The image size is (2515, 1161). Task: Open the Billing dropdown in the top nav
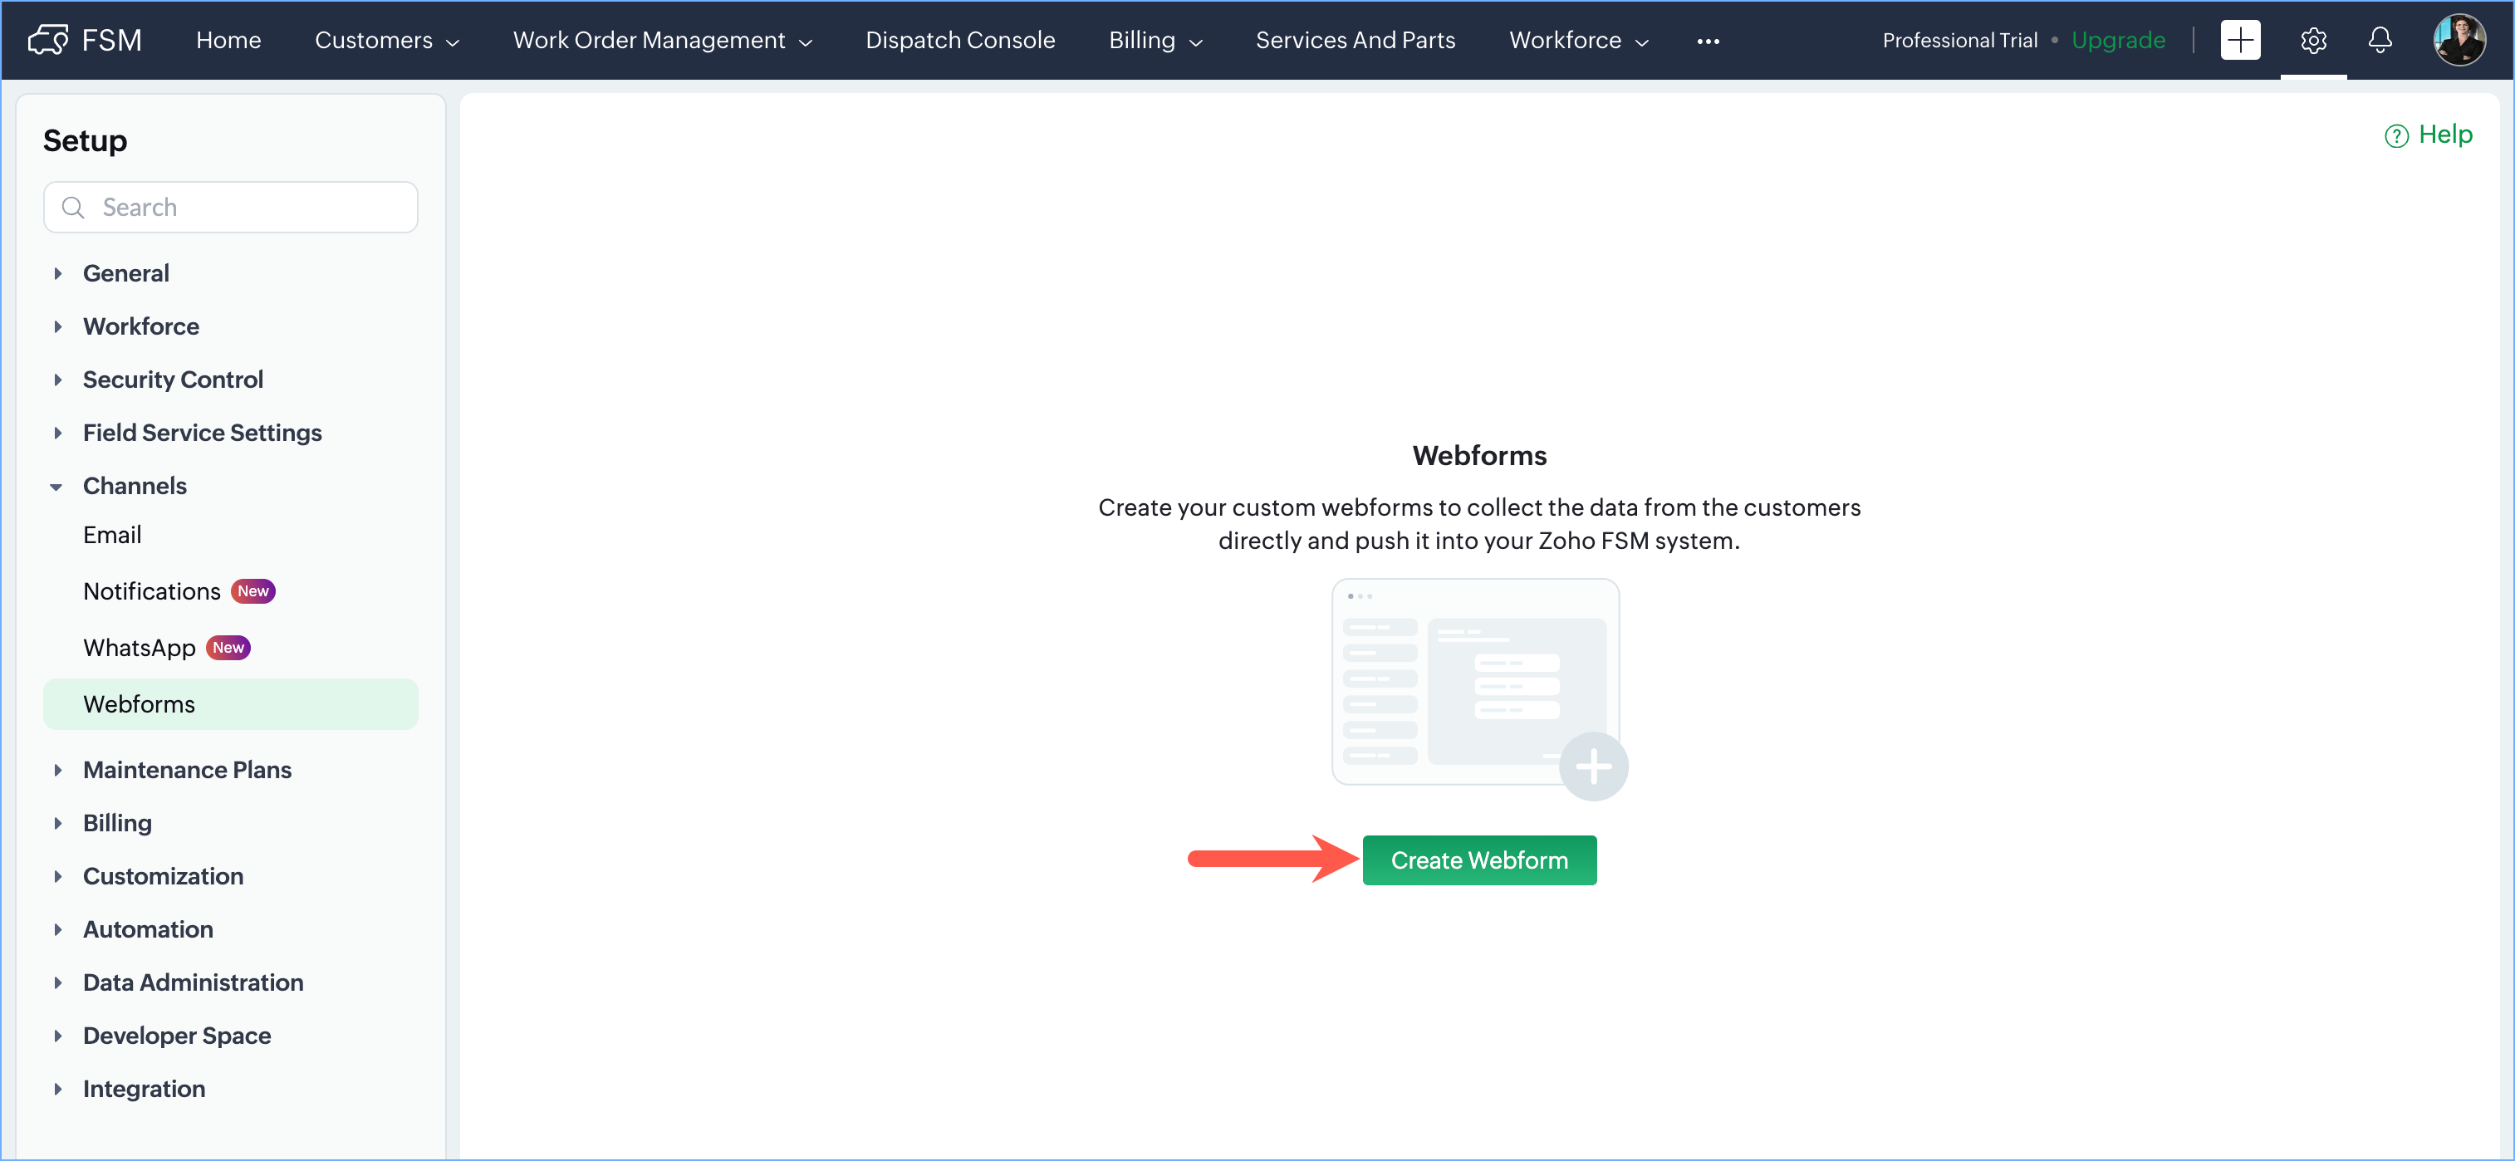point(1155,40)
